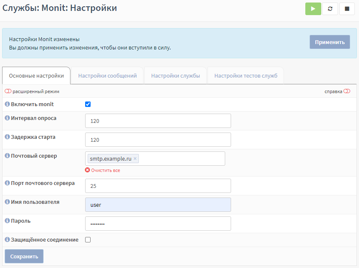This screenshot has height=268, width=359.
Task: Focus Интервал опроса input field
Action: [158, 121]
